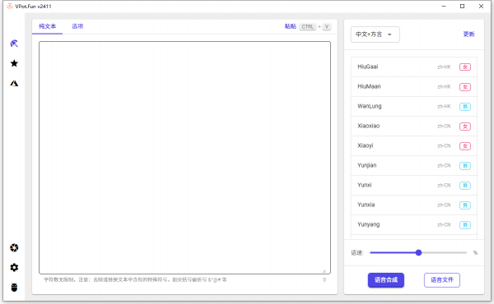
Task: Click the female tag on Xiaoyi row
Action: pyautogui.click(x=465, y=146)
